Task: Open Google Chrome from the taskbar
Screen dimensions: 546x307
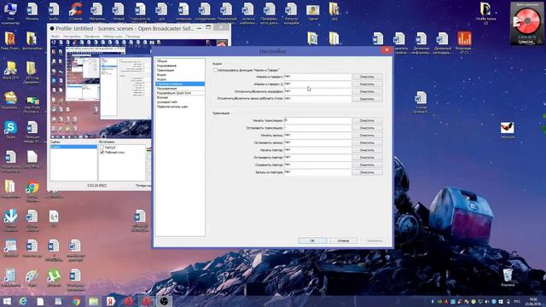Action: 76,301
